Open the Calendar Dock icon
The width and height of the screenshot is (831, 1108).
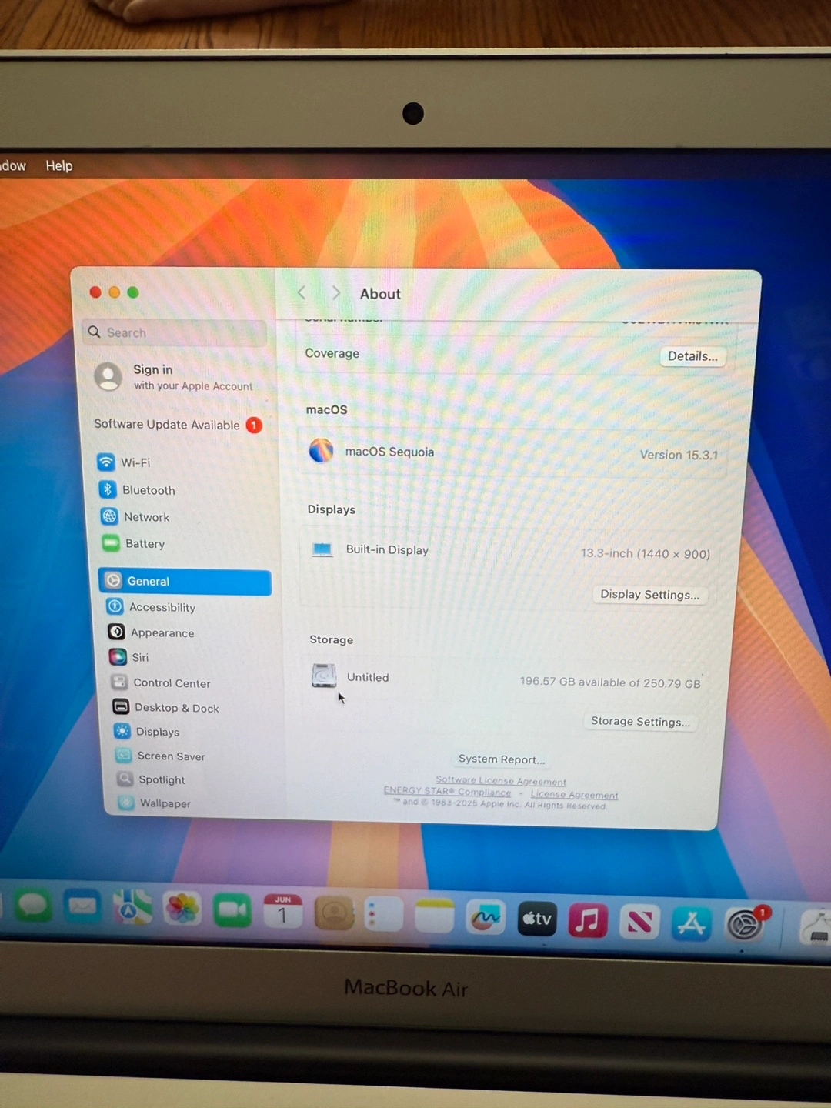pos(282,912)
